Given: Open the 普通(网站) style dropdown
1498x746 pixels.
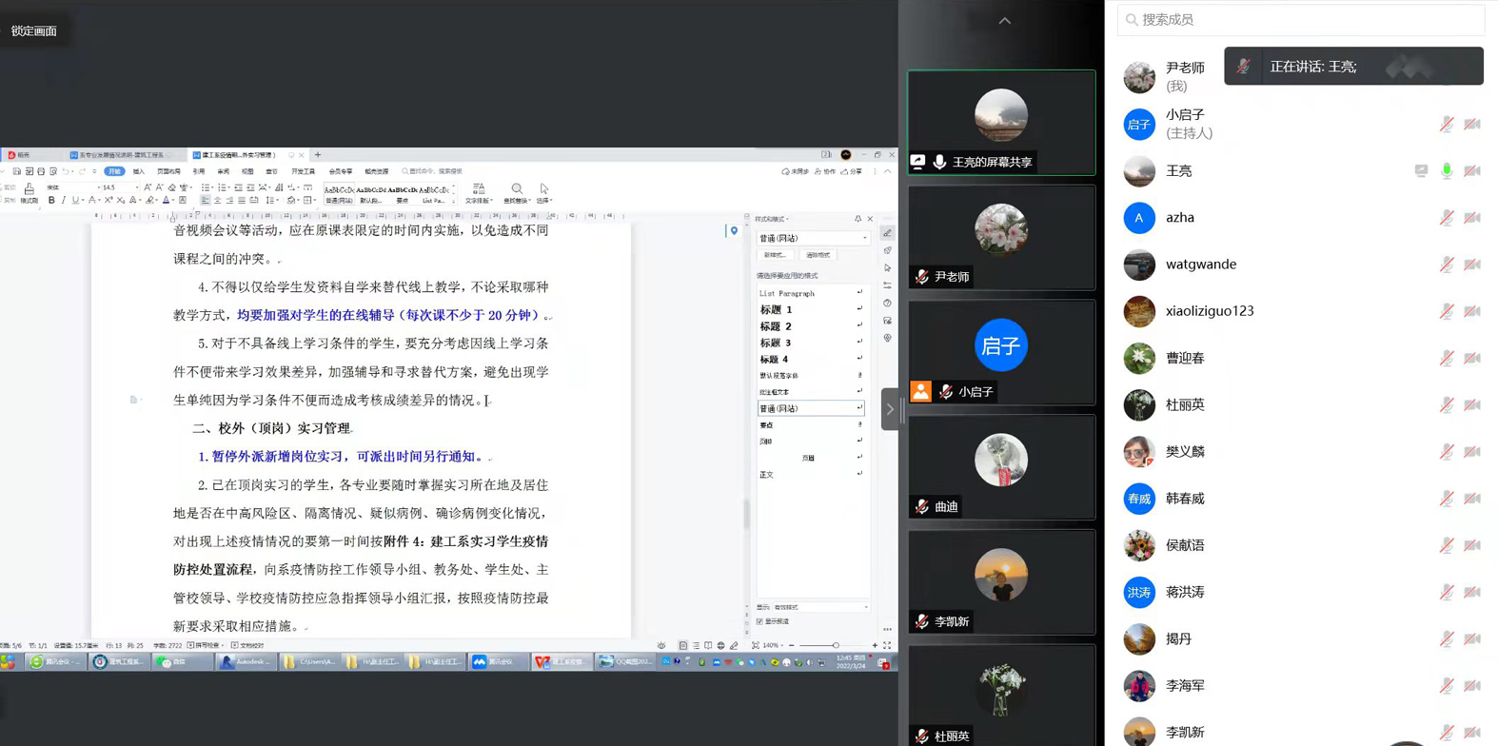Looking at the screenshot, I should pyautogui.click(x=864, y=238).
